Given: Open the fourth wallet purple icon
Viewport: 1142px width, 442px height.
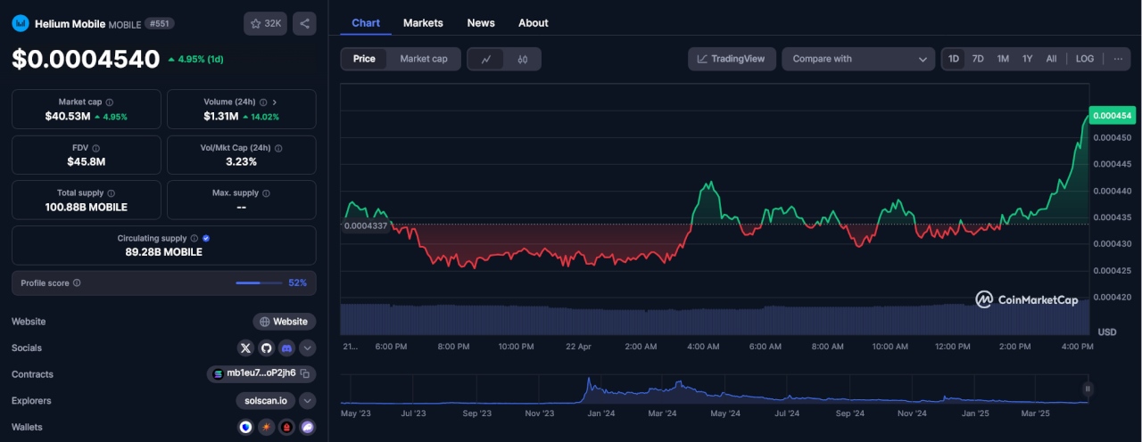Looking at the screenshot, I should pos(308,428).
